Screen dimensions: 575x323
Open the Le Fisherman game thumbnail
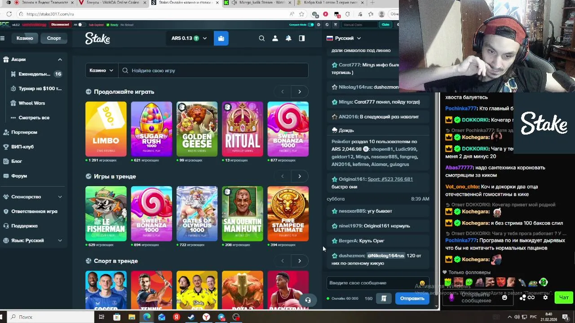click(x=106, y=214)
